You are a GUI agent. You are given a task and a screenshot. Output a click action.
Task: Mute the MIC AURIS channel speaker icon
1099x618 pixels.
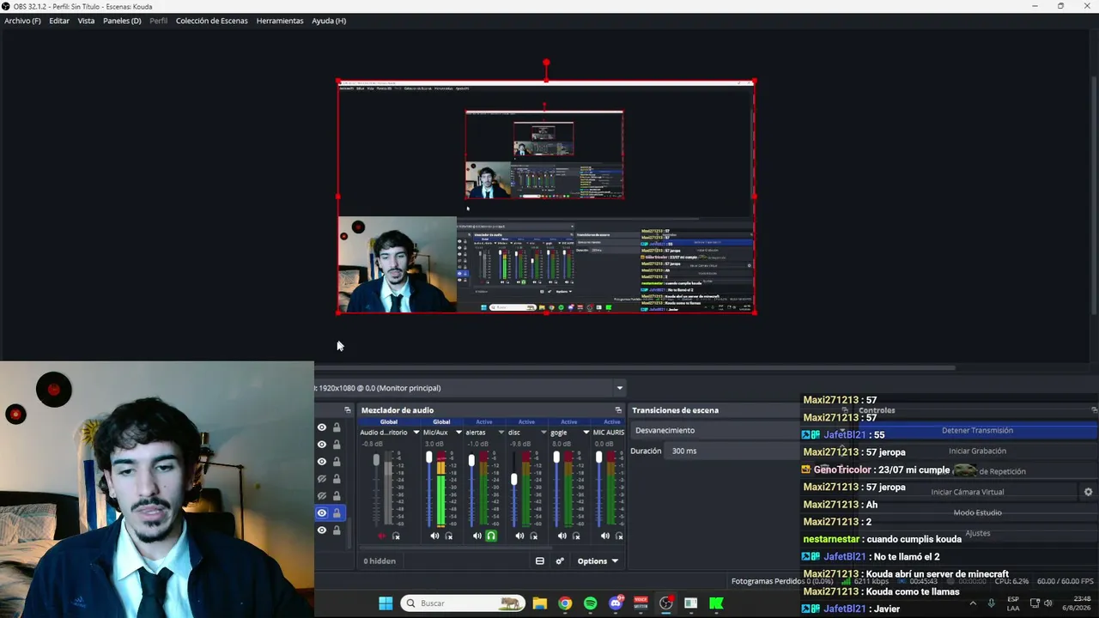(605, 536)
